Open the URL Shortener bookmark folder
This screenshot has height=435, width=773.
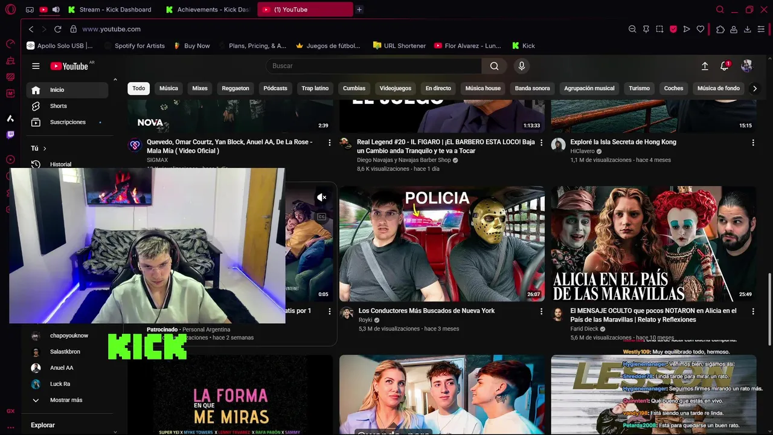click(399, 46)
